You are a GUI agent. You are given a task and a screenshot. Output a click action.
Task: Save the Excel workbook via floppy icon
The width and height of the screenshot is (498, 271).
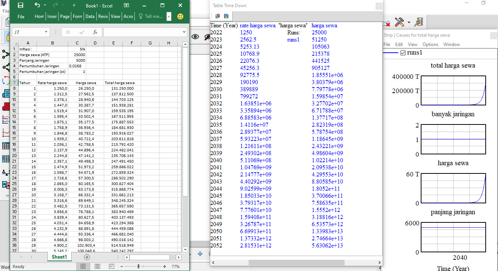(x=21, y=6)
